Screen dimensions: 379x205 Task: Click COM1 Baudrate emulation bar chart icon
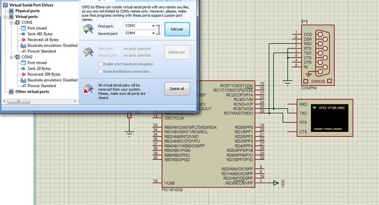coord(23,45)
